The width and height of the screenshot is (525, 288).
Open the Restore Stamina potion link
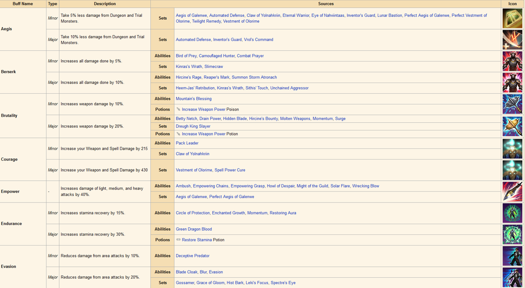(197, 240)
